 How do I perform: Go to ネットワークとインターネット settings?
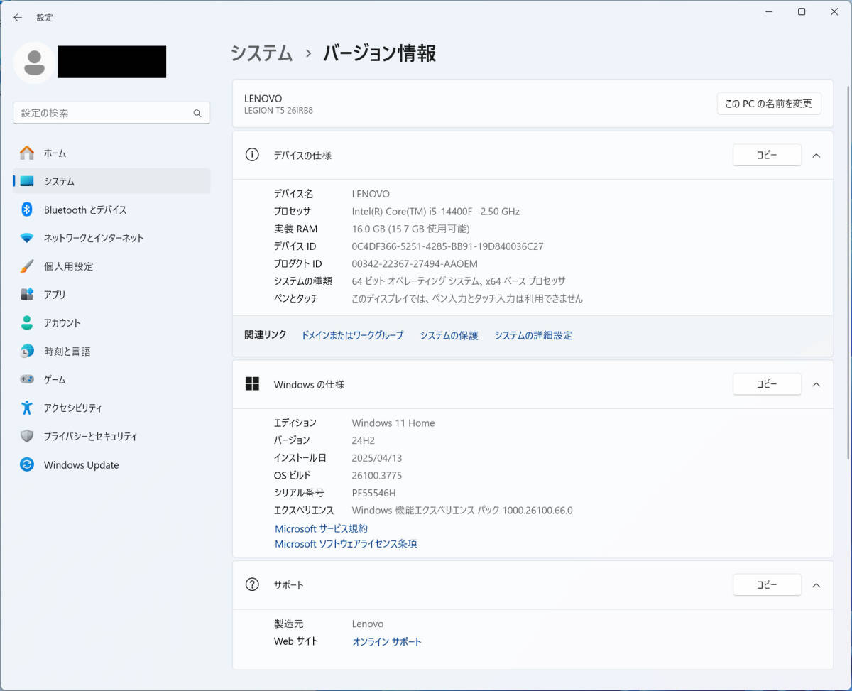[x=111, y=238]
